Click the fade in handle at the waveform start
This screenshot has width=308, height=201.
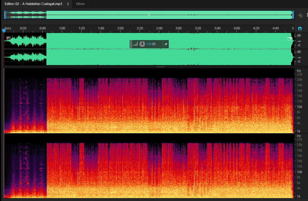pyautogui.click(x=8, y=39)
